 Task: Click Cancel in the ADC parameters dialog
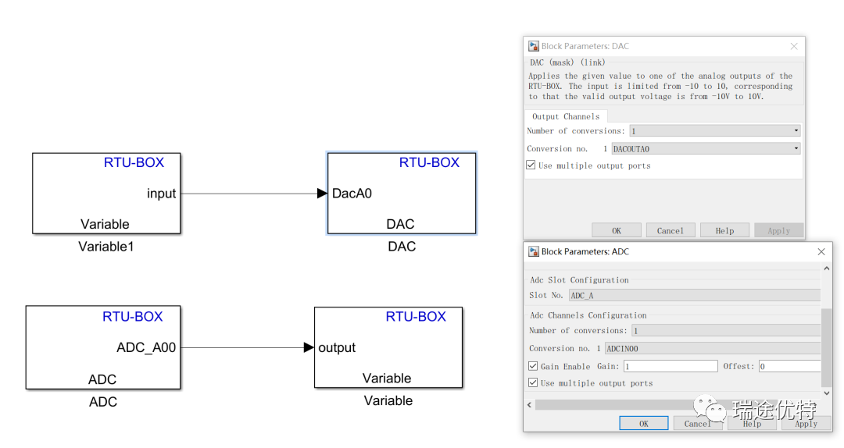point(698,423)
